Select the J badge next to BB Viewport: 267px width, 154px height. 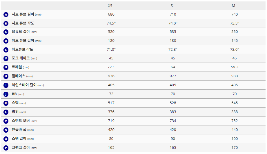click(x=6, y=94)
